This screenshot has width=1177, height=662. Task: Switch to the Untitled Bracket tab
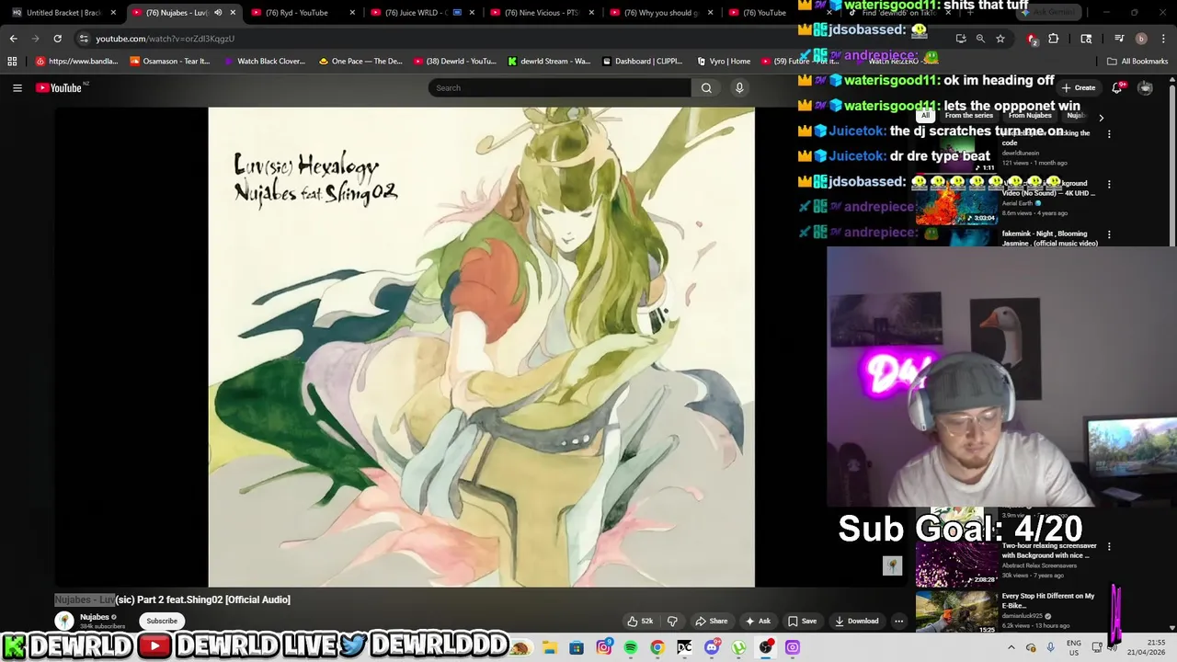pos(63,13)
